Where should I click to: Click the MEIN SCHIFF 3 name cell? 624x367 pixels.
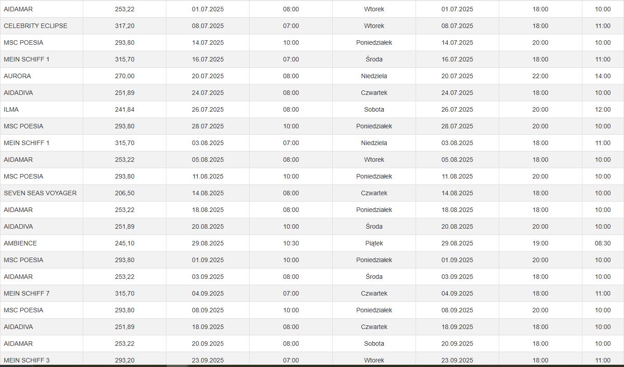pyautogui.click(x=27, y=360)
